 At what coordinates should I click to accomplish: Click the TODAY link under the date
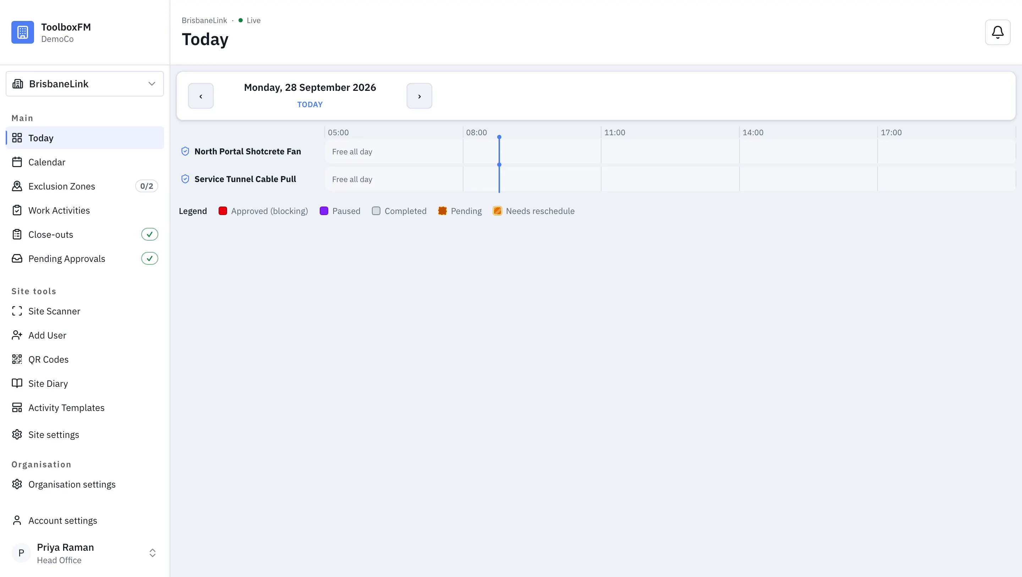(310, 104)
